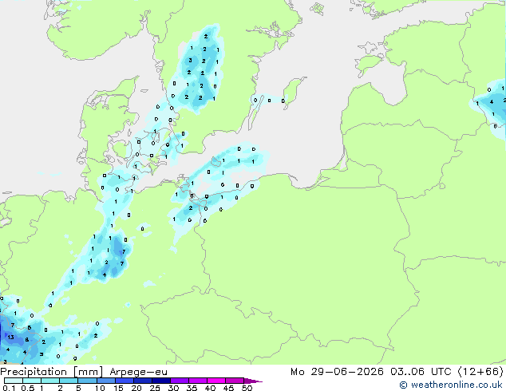Click the 'Precipitation [mm]' legend title
The height and width of the screenshot is (391, 506).
tap(51, 372)
